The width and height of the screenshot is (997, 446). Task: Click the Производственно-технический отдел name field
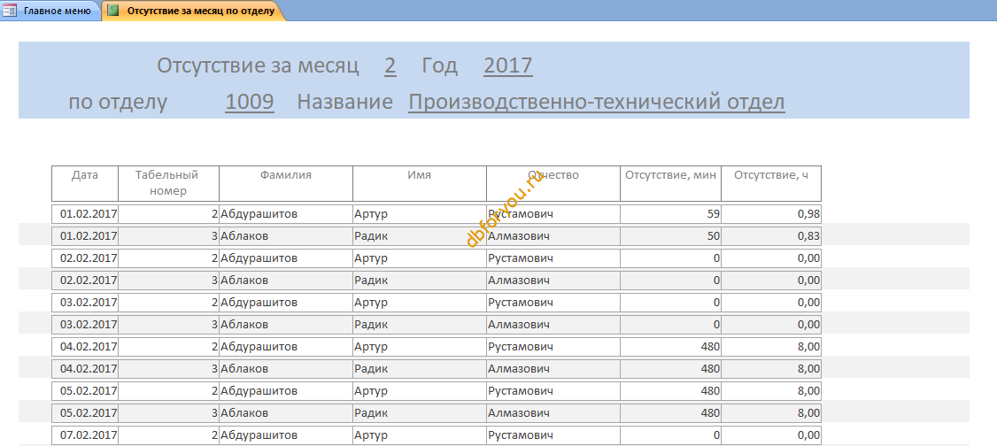(x=597, y=102)
